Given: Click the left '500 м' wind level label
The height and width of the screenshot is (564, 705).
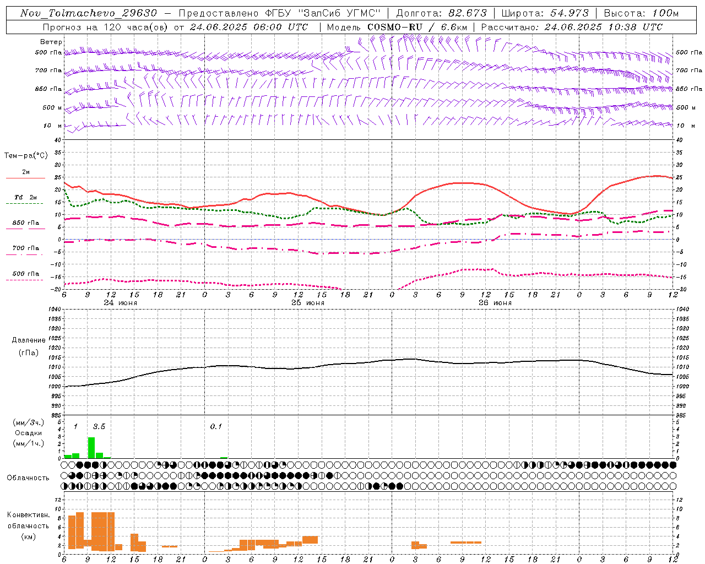Looking at the screenshot, I should click(x=52, y=107).
